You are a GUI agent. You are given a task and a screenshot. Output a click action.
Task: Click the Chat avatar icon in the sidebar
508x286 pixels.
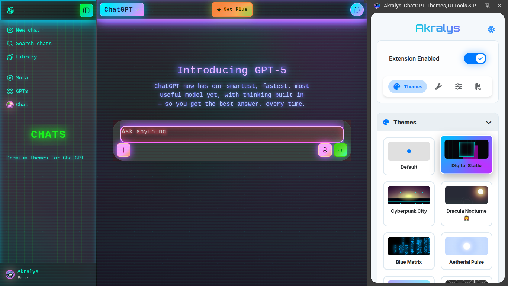tap(10, 105)
